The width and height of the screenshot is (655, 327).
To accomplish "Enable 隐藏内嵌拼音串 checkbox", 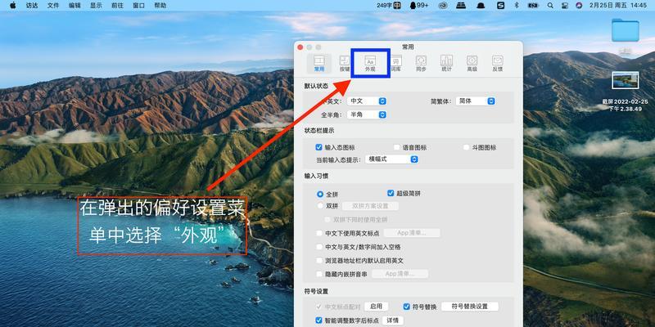I will point(319,274).
